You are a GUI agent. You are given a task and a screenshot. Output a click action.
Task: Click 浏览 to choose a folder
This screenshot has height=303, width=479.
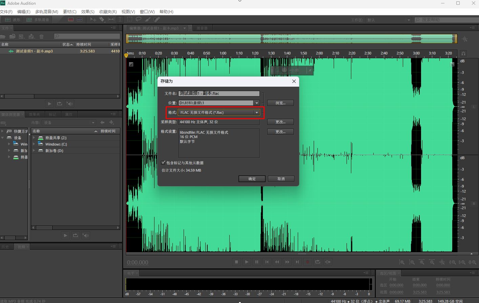click(280, 103)
